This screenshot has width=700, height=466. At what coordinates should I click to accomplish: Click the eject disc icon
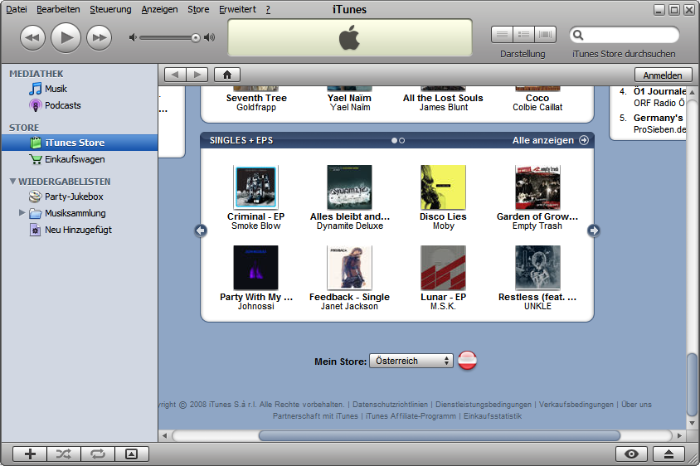pos(668,454)
